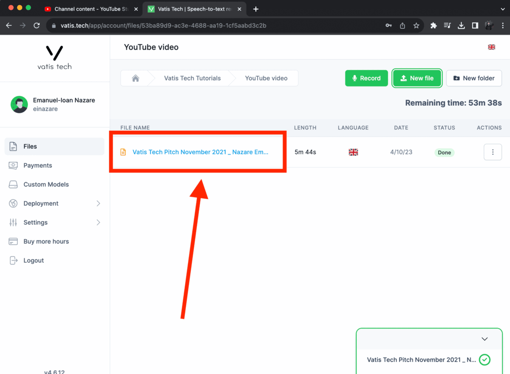Open a new browser tab with plus button
Screen dimensions: 510x374
[256, 9]
